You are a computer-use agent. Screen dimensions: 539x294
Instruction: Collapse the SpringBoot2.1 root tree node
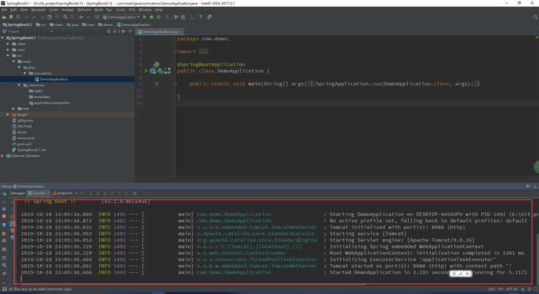tap(3, 38)
